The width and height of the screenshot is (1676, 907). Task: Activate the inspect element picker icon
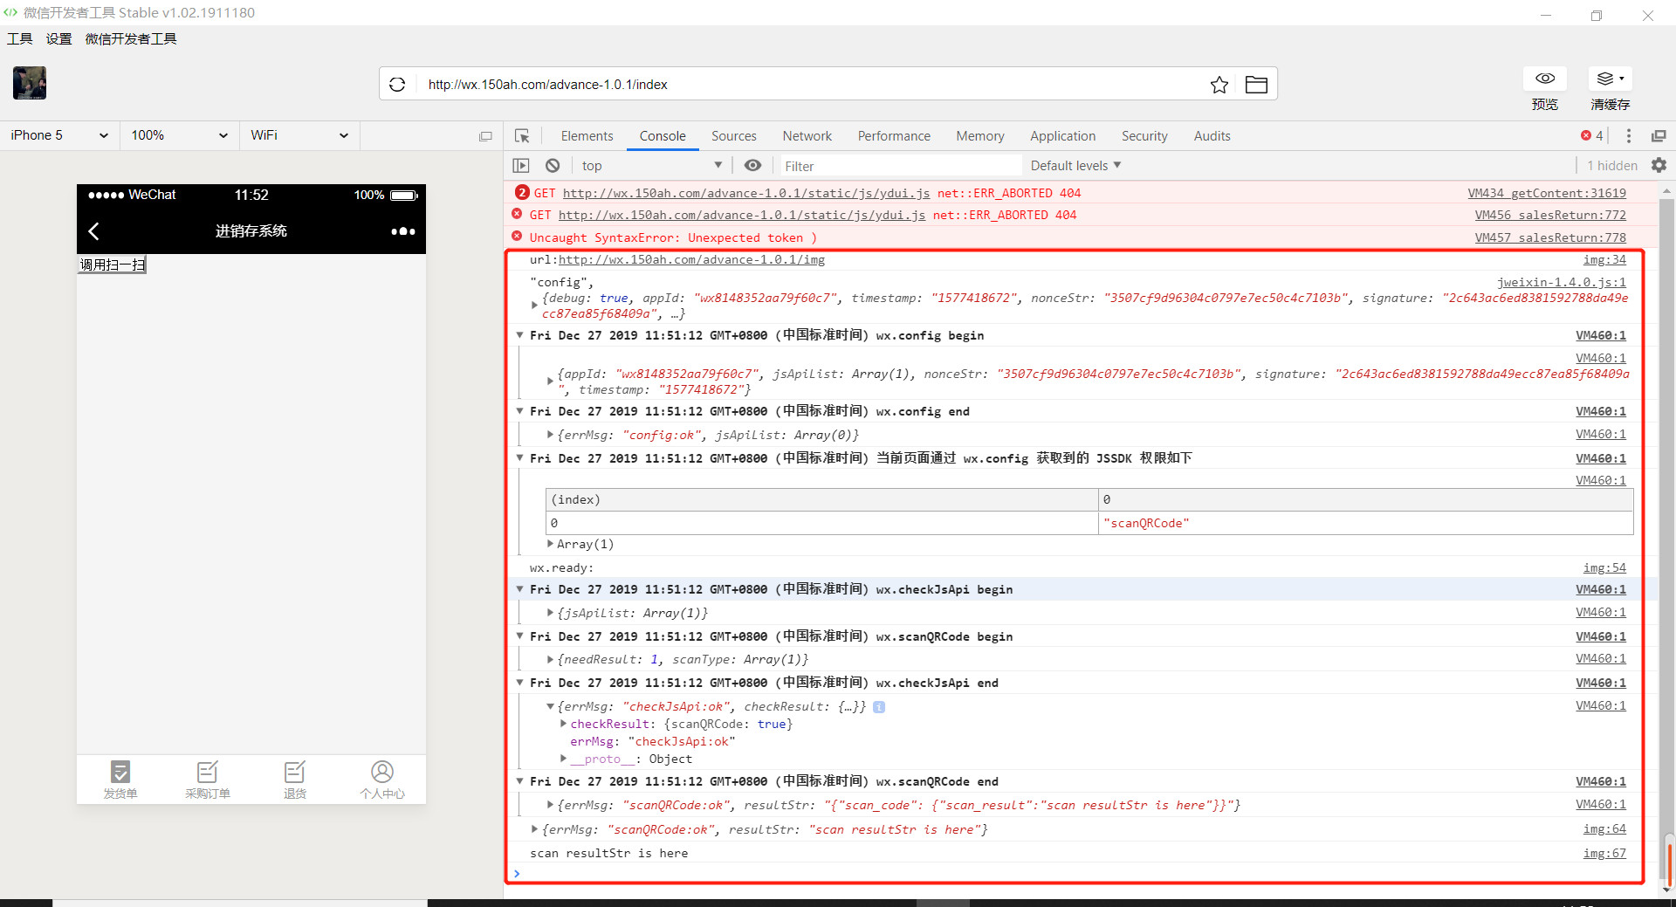(x=522, y=136)
